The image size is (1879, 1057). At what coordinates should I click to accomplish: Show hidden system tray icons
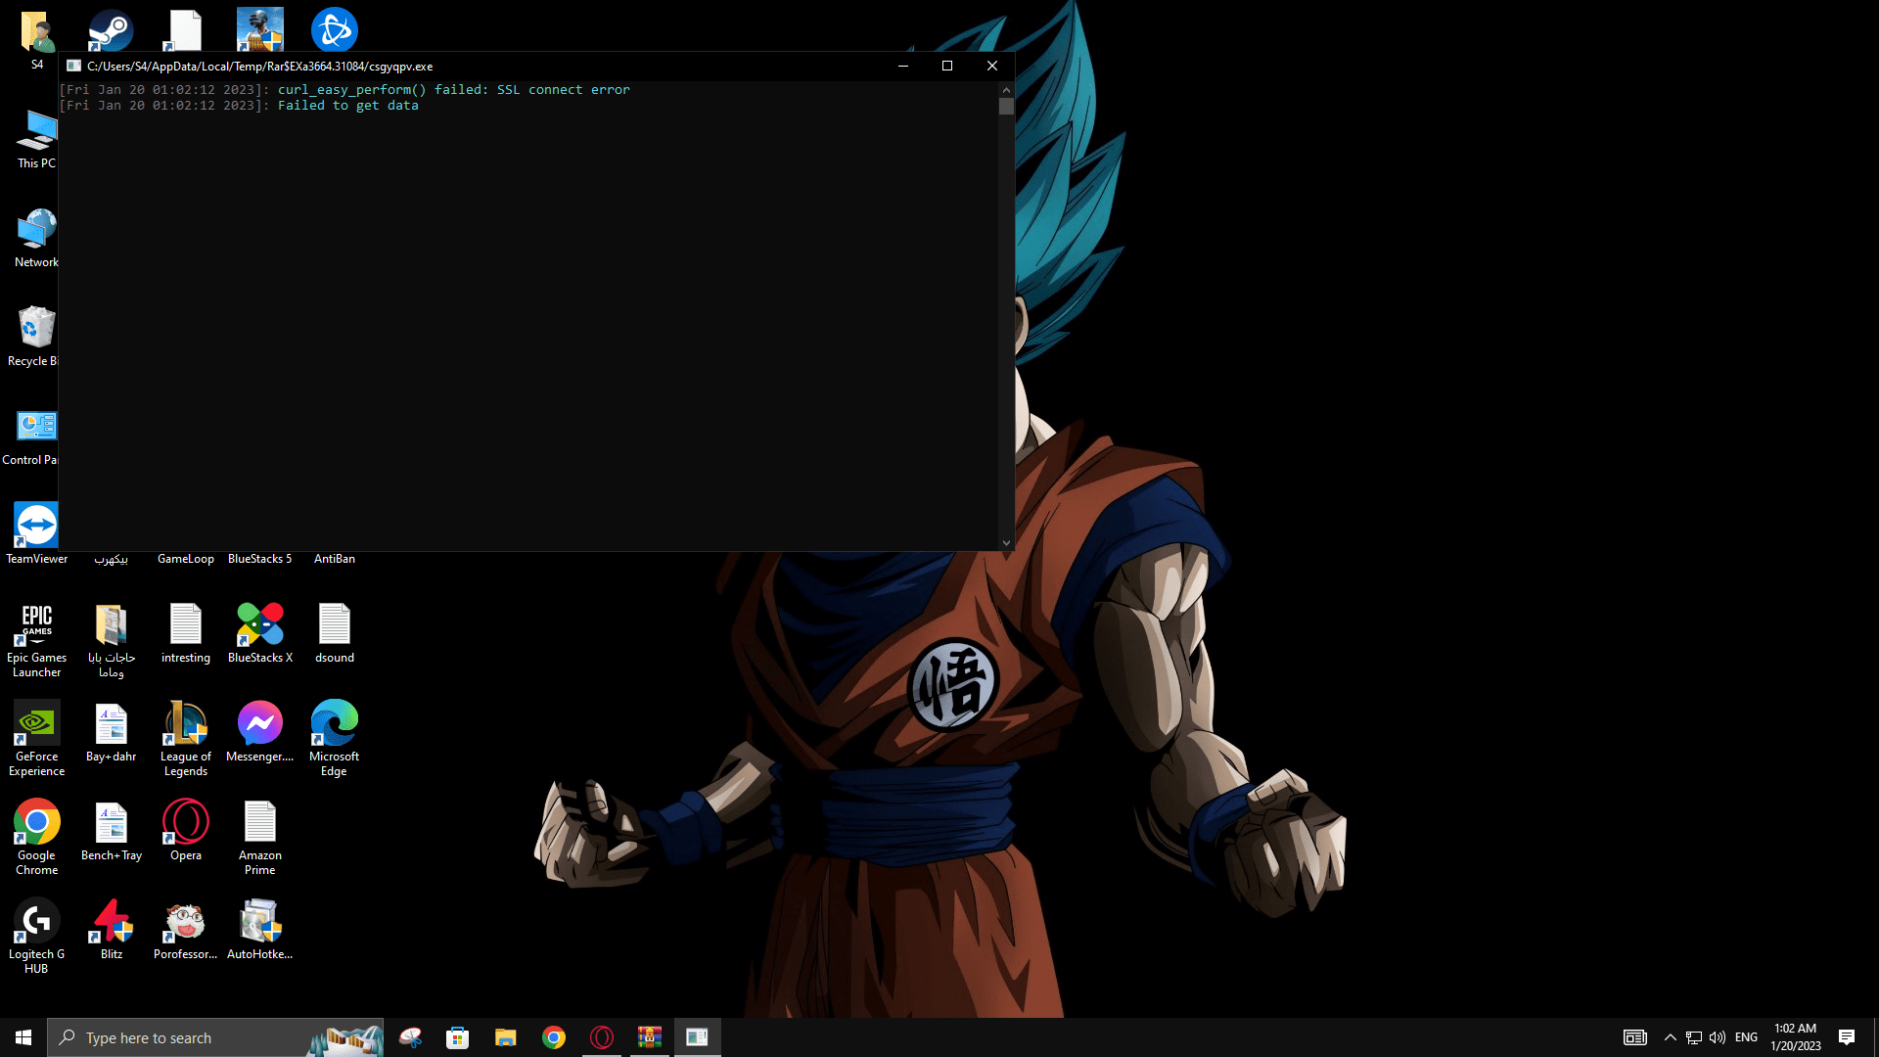pyautogui.click(x=1671, y=1037)
